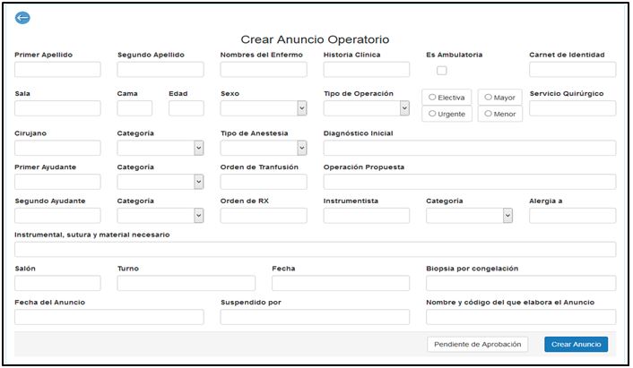The height and width of the screenshot is (368, 633).
Task: Click the Crear Anuncio button
Action: [x=576, y=344]
